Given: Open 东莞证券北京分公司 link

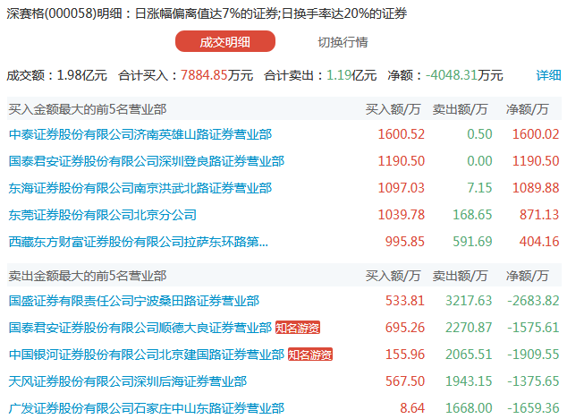Looking at the screenshot, I should pos(103,215).
